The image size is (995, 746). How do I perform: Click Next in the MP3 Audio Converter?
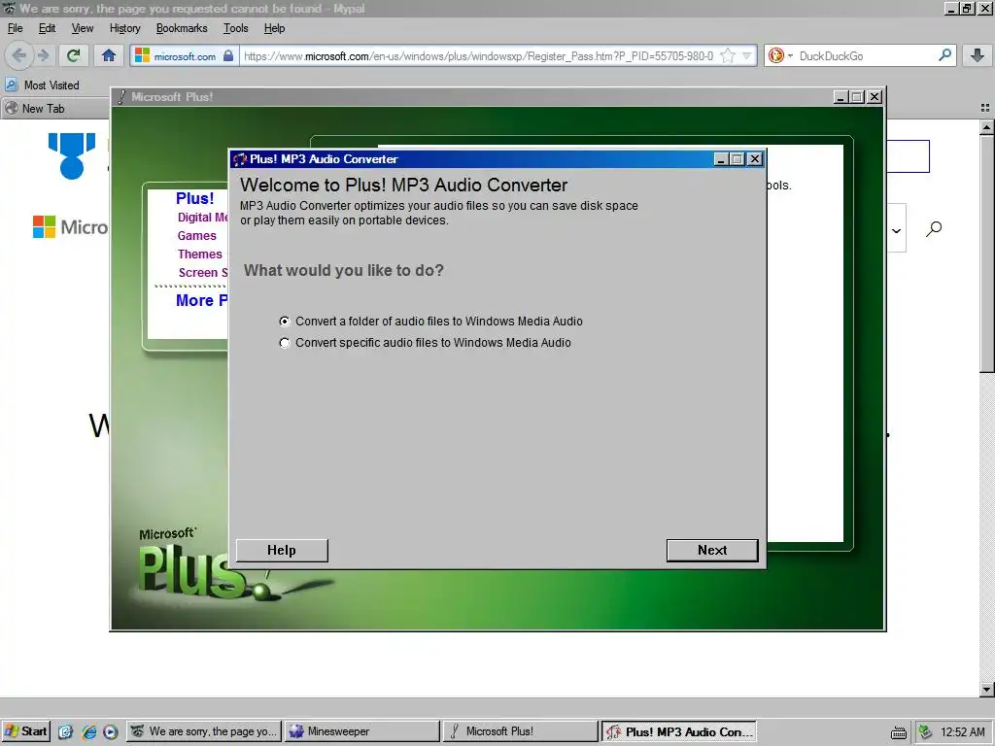tap(712, 550)
